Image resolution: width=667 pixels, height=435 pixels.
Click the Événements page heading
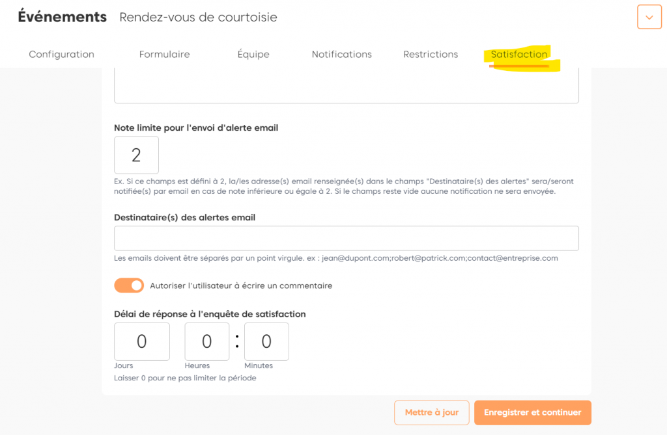63,18
